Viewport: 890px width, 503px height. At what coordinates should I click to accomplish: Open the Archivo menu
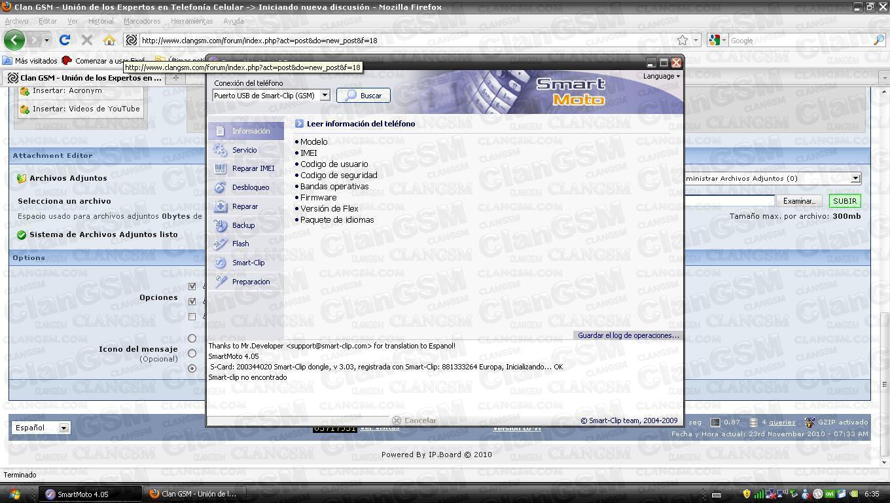[16, 21]
